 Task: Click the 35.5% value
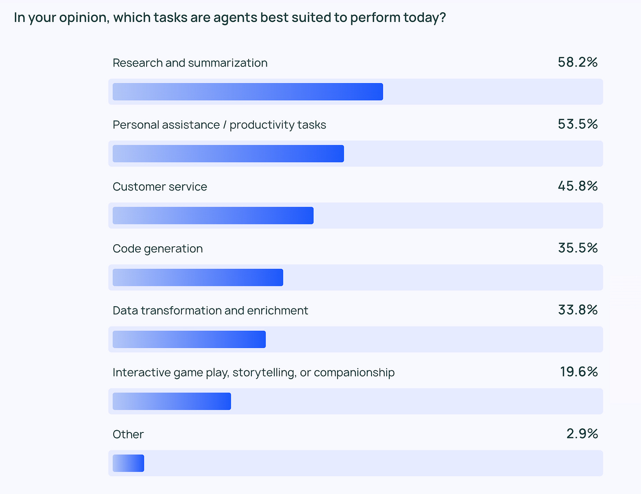tap(578, 249)
